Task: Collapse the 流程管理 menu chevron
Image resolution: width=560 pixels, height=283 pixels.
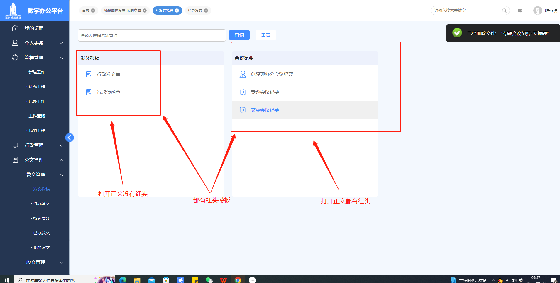Action: (x=61, y=58)
